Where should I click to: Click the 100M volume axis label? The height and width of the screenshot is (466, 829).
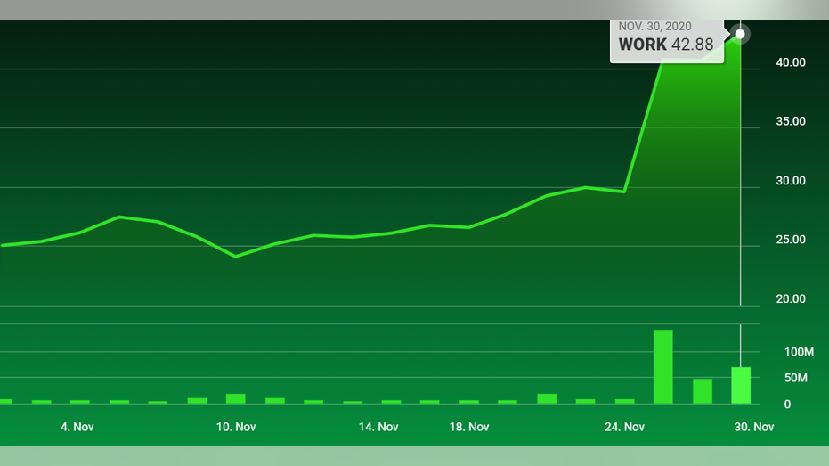(799, 352)
